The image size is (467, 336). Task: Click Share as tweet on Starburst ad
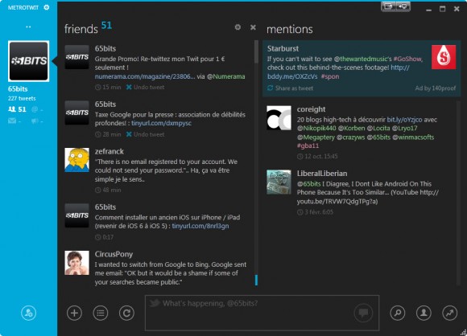[291, 88]
